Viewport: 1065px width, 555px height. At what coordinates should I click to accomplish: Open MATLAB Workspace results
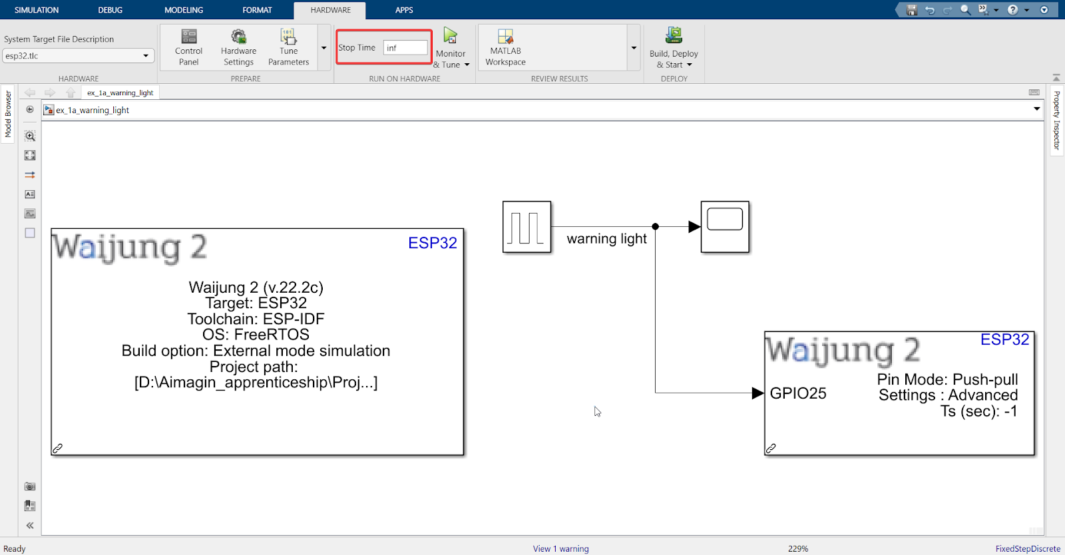pos(505,47)
